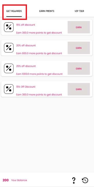Switch to the EARN POINTS tab
This screenshot has width=94, height=187.
pos(47,11)
